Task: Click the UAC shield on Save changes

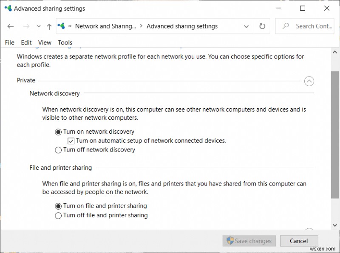Action: point(229,241)
